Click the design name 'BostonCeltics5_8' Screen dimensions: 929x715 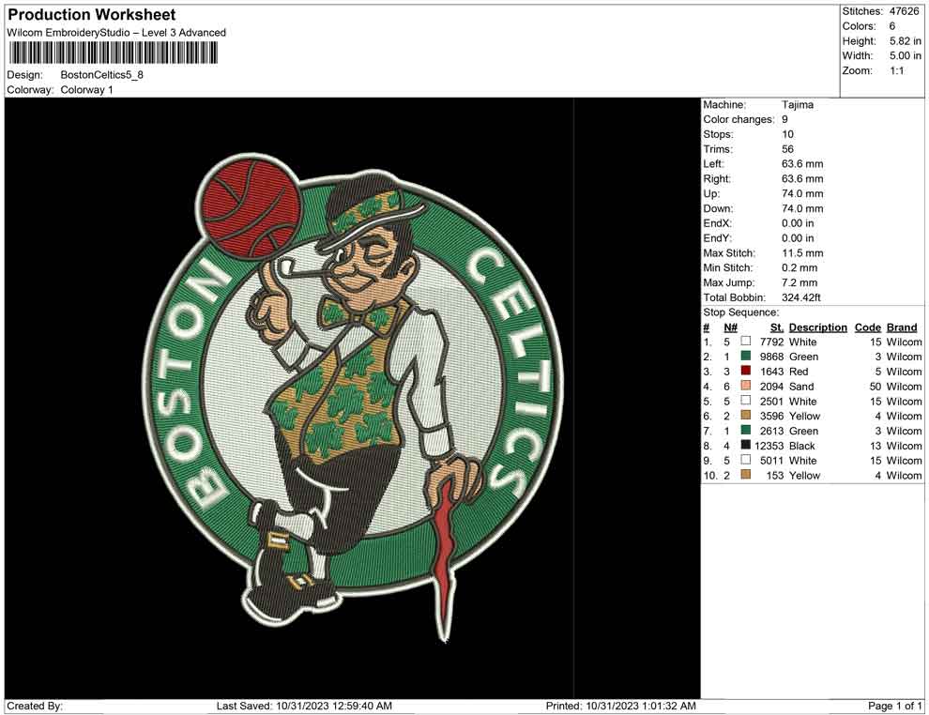(x=102, y=75)
